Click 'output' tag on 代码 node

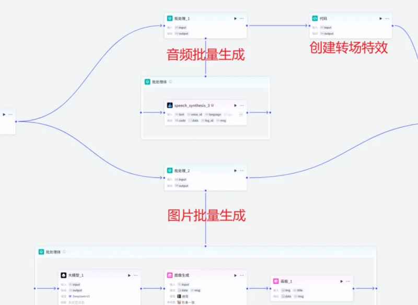coord(327,33)
